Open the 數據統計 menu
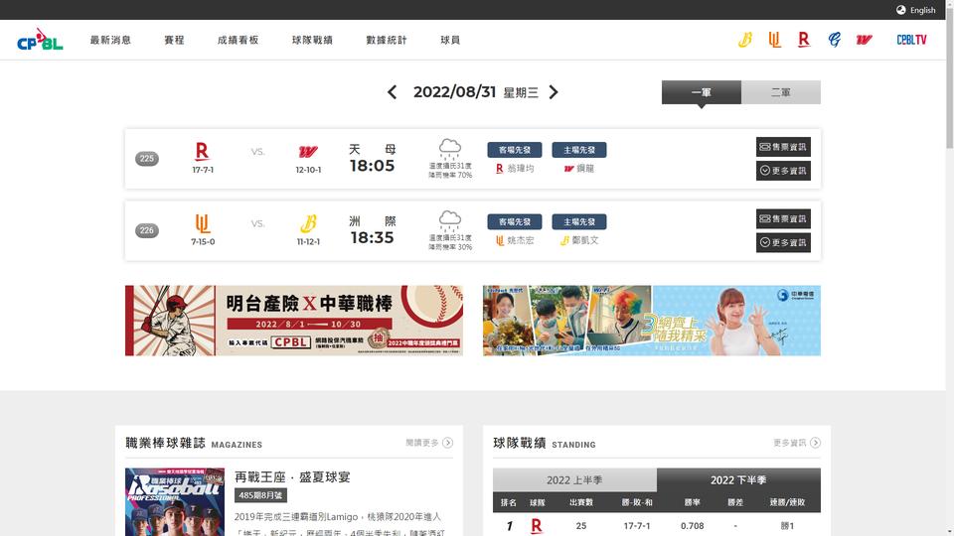The width and height of the screenshot is (954, 536). (387, 40)
